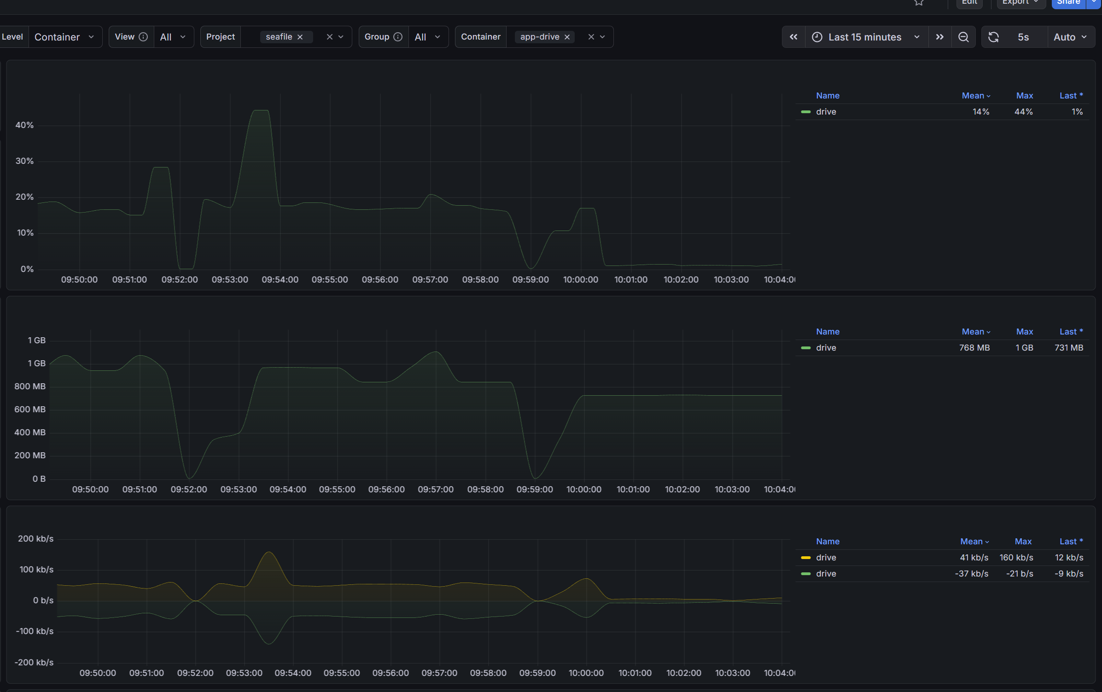Click the zoom out time range icon

tap(963, 37)
